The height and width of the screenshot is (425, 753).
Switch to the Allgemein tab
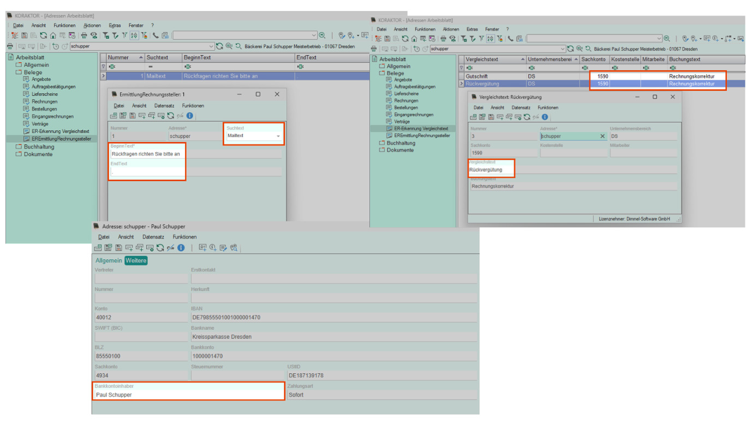[109, 260]
